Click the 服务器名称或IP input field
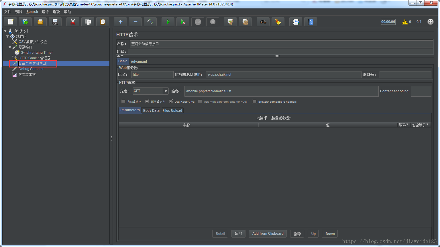 (x=284, y=75)
